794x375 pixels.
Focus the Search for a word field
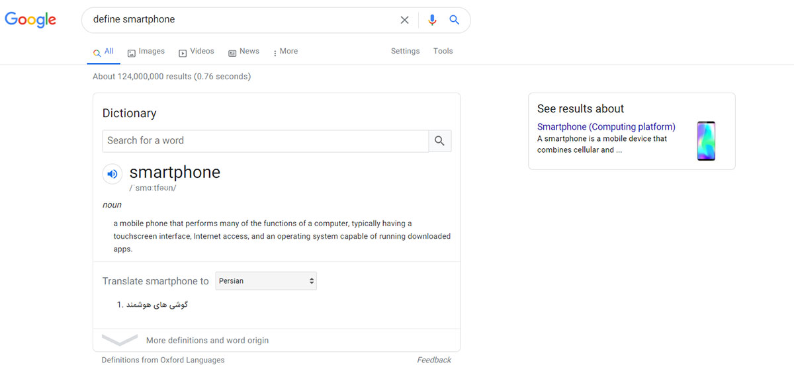(265, 141)
